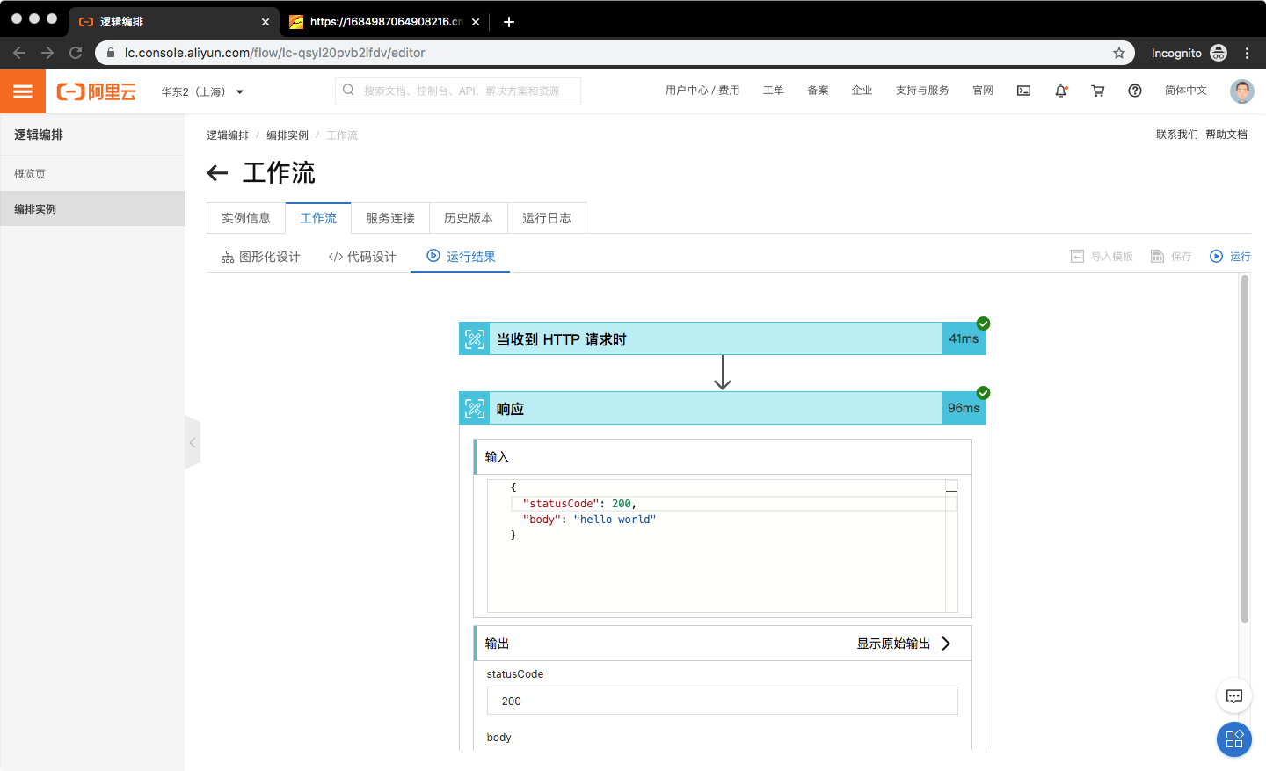Click the Incognito indicator
The width and height of the screenshot is (1266, 771).
point(1189,53)
